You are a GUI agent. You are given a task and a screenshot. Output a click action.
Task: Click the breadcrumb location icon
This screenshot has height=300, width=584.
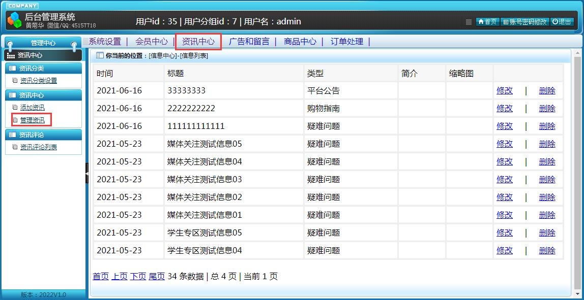[x=99, y=56]
